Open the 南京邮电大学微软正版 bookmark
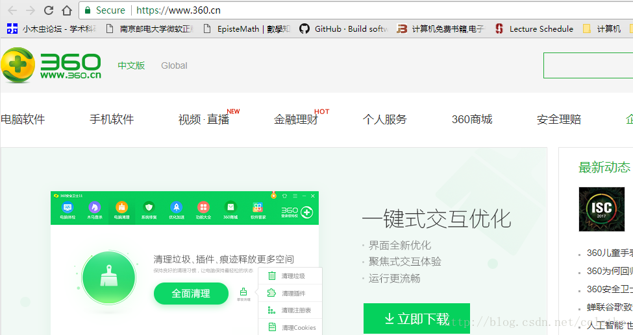The image size is (633, 335). (x=149, y=29)
